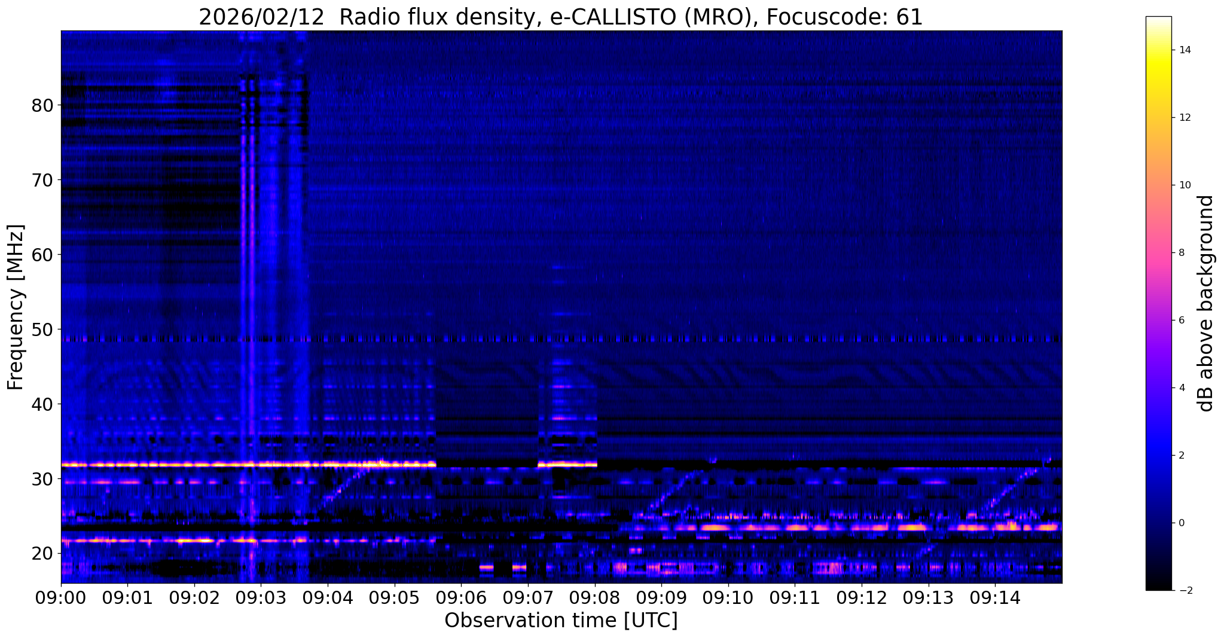Click the colorbar tick label 10
1224x638 pixels.
1184,185
